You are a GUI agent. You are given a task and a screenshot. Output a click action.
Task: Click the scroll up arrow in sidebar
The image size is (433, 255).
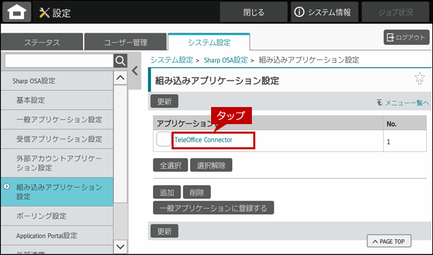click(x=121, y=78)
